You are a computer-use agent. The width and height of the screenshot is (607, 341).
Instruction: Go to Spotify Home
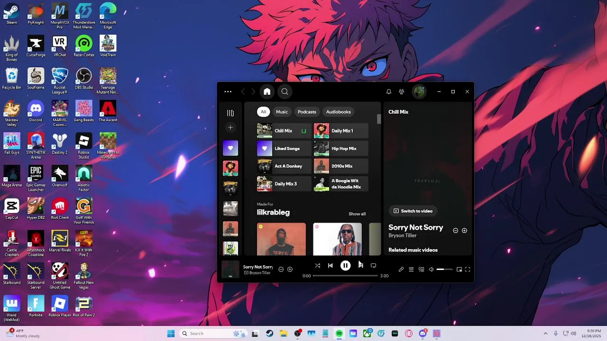(267, 92)
